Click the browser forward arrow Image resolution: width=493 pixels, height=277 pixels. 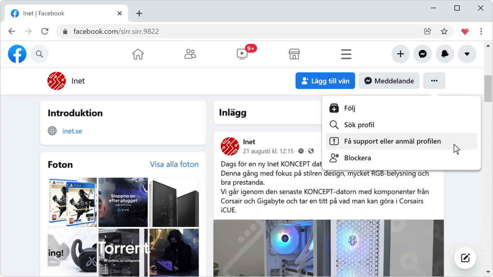coord(28,31)
